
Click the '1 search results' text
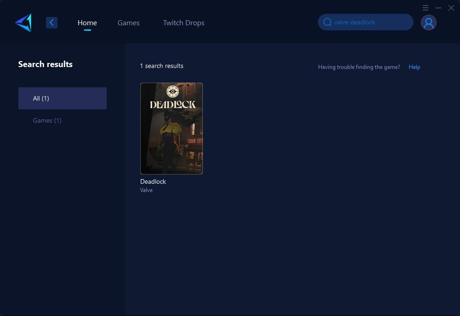pyautogui.click(x=161, y=66)
